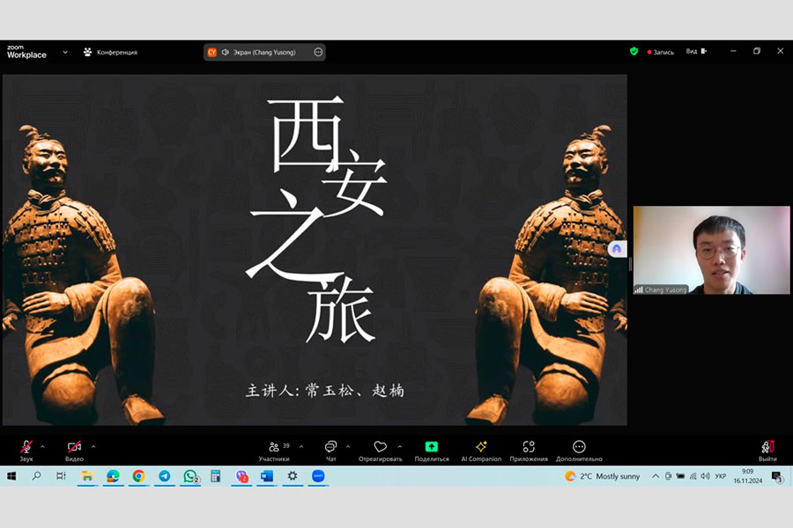Screen dimensions: 793x528
Task: Turn on camera with the Видео button
Action: 74,451
